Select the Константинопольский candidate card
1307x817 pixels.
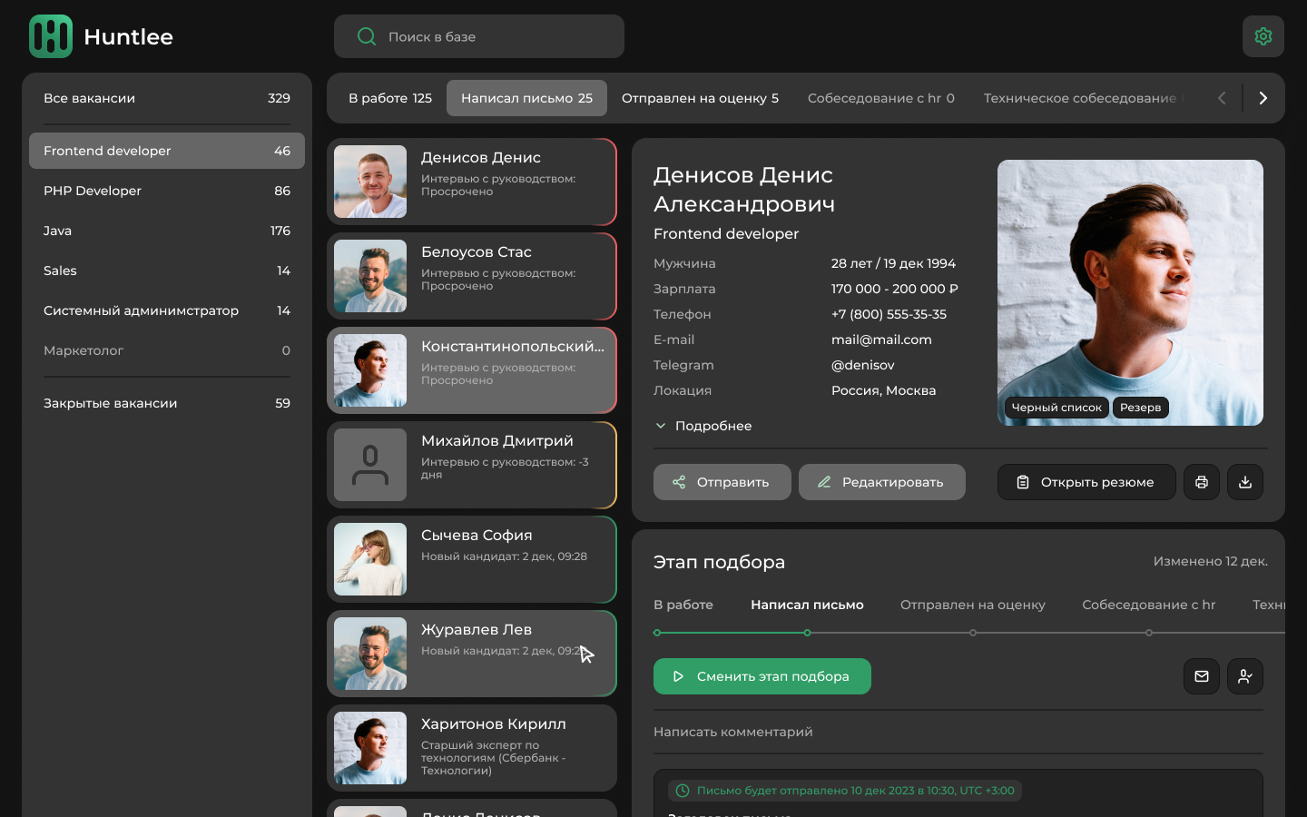tap(472, 370)
